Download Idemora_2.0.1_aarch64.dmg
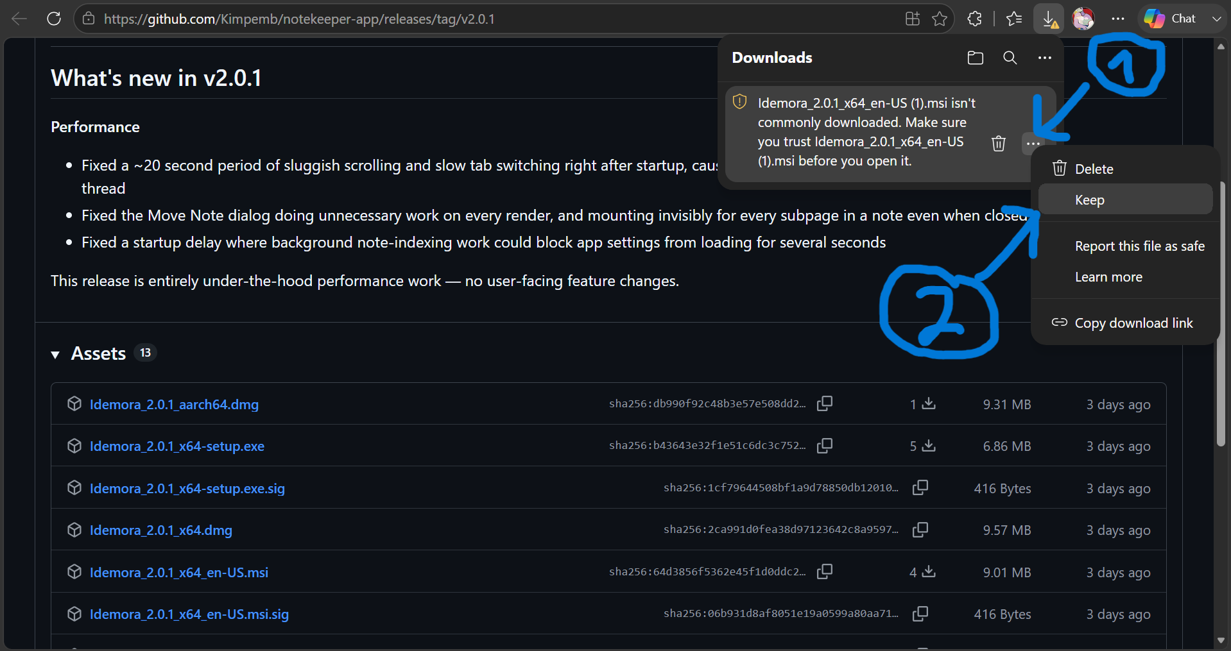1231x651 pixels. pyautogui.click(x=174, y=404)
